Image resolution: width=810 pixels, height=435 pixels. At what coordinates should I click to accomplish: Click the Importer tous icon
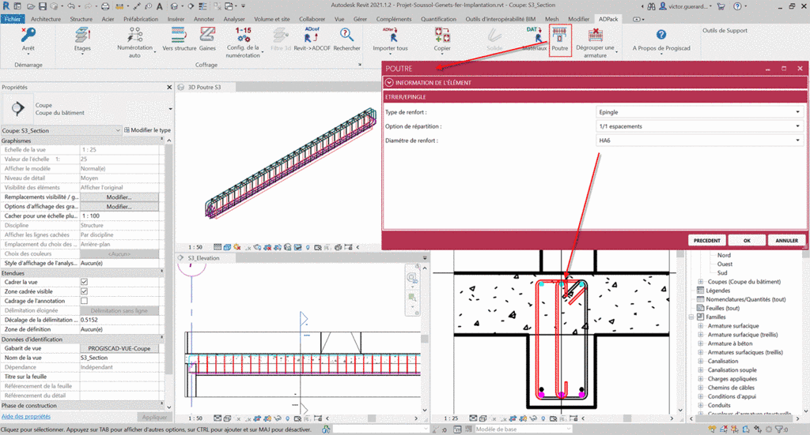pos(391,35)
